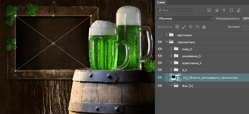Click folder icon of 0_h group
The width and height of the screenshot is (249, 114).
pyautogui.click(x=176, y=70)
